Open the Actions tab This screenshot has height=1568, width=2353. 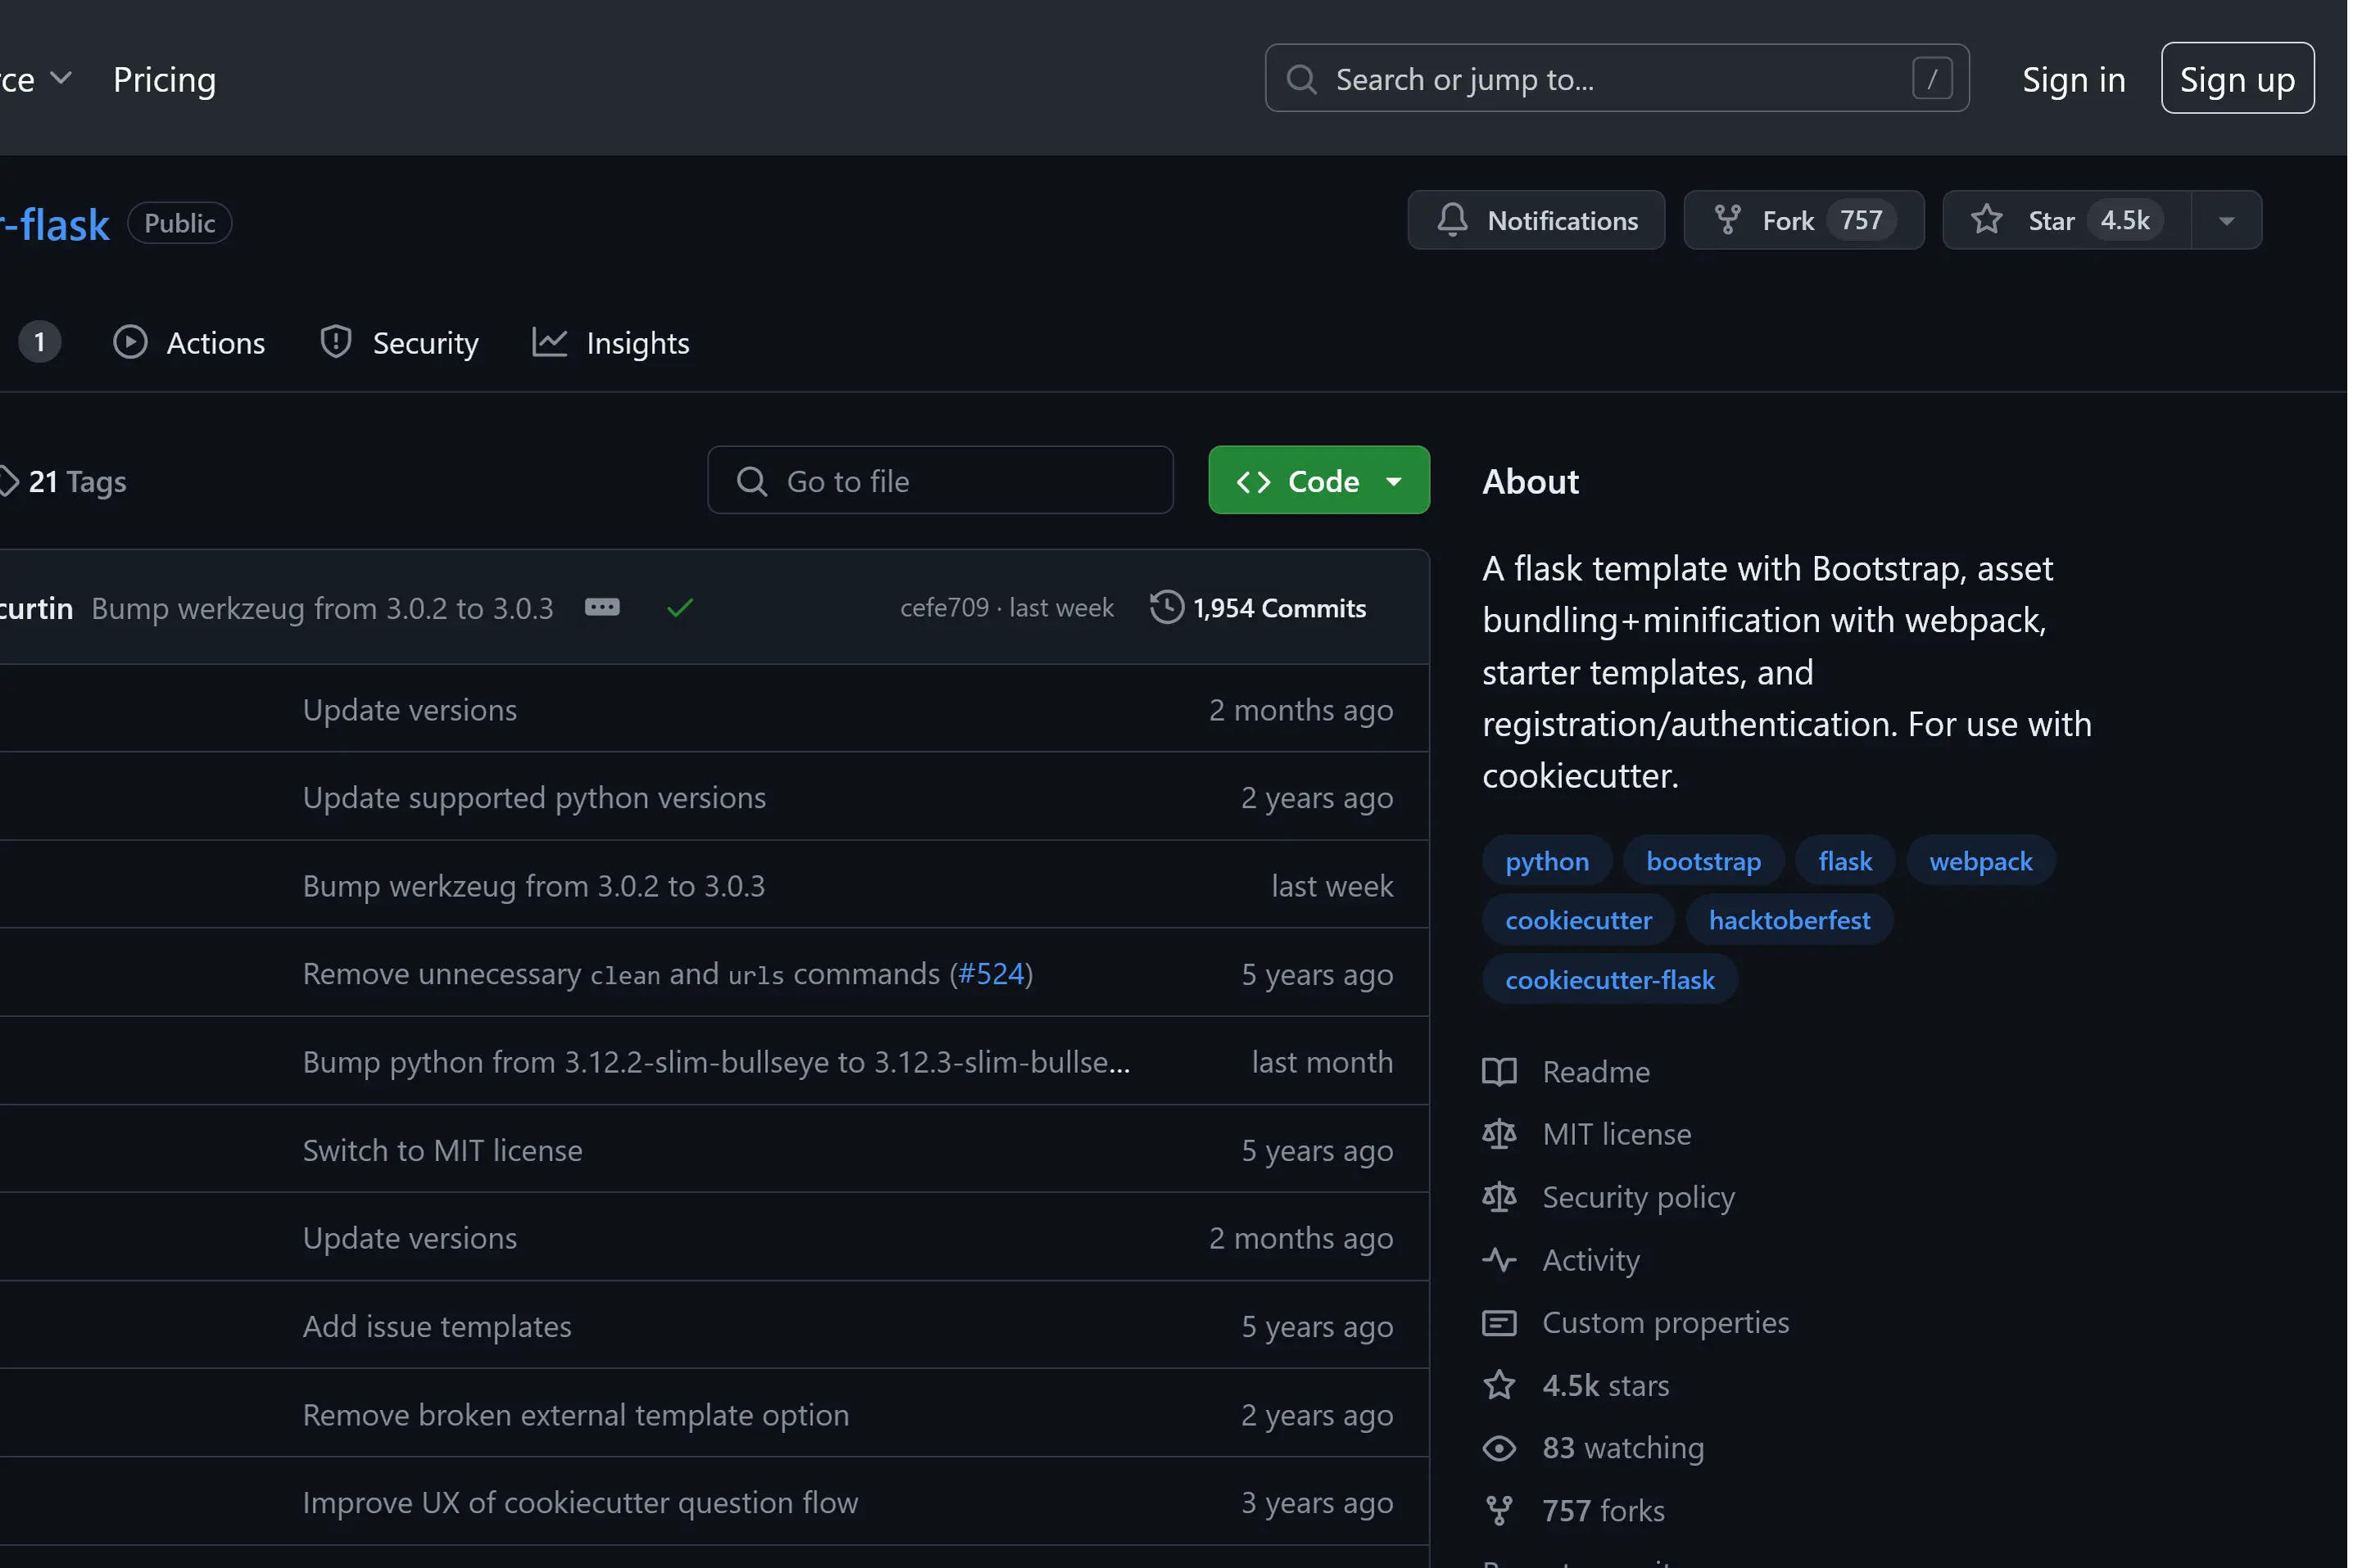190,343
